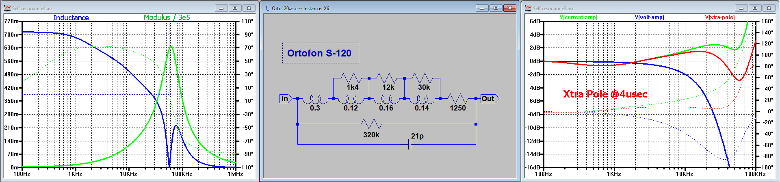Click the 6dB axis value in Self resonance3
The height and width of the screenshot is (182, 780).
535,21
